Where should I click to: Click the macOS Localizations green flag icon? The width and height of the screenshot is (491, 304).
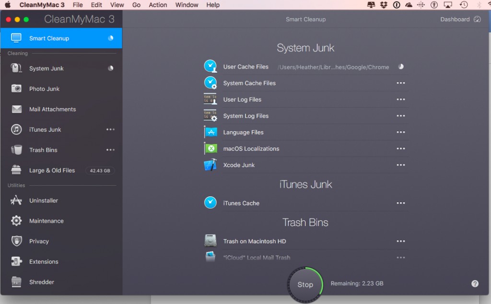(x=210, y=148)
